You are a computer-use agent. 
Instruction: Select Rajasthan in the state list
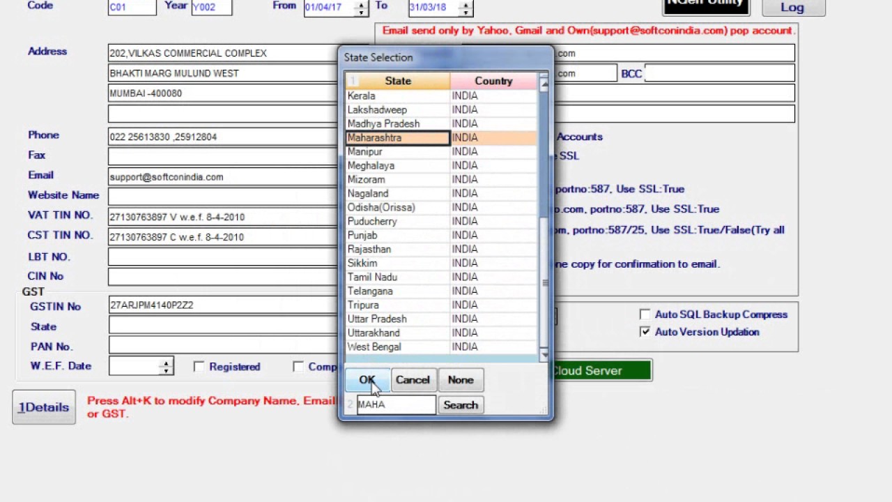pyautogui.click(x=398, y=249)
